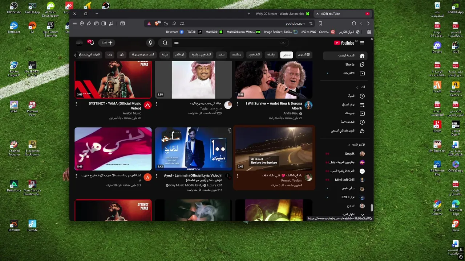Open Avalon Music channel link
Image resolution: width=465 pixels, height=261 pixels.
[132, 113]
